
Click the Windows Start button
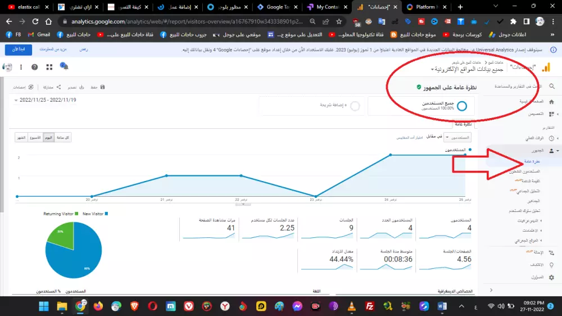(x=44, y=306)
